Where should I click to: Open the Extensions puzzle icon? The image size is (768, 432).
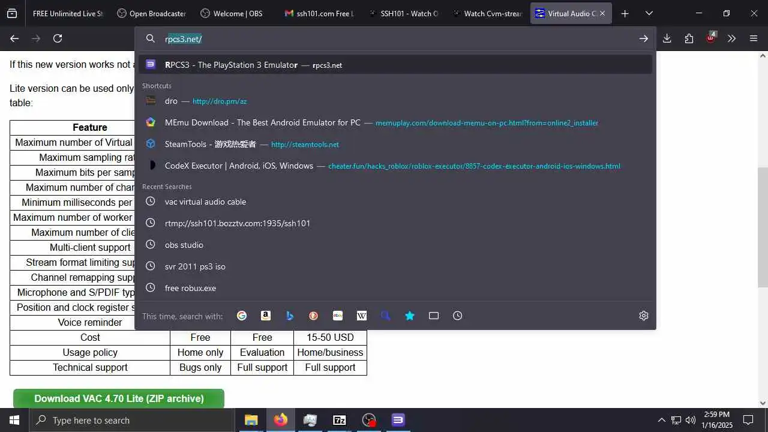[x=689, y=38]
